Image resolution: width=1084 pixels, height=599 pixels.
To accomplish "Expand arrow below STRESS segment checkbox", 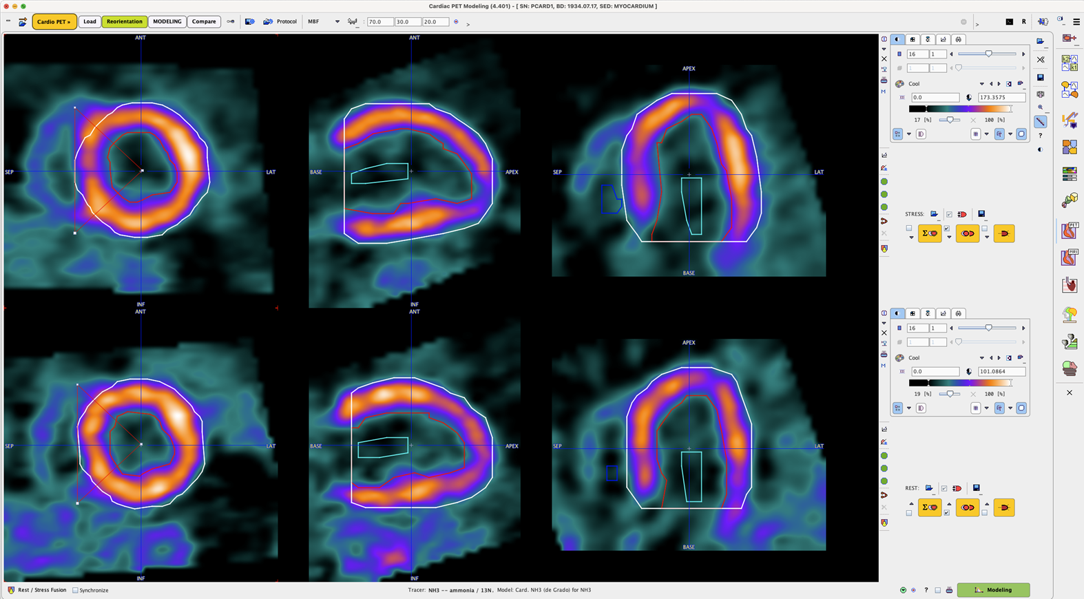I will [x=987, y=238].
